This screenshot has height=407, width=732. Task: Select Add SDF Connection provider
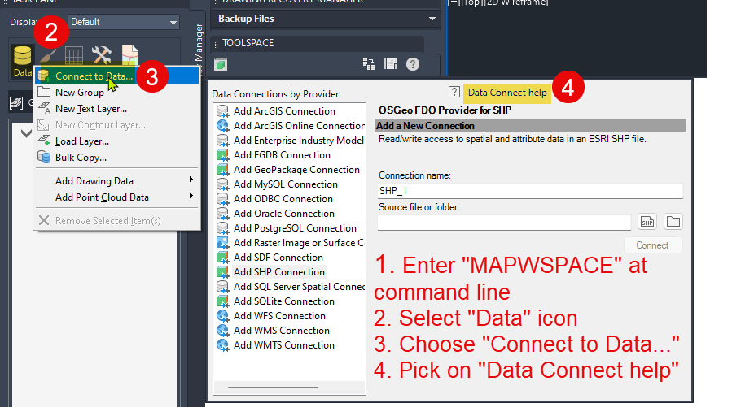278,258
